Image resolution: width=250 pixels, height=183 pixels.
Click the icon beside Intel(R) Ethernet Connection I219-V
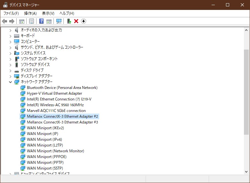click(x=23, y=99)
